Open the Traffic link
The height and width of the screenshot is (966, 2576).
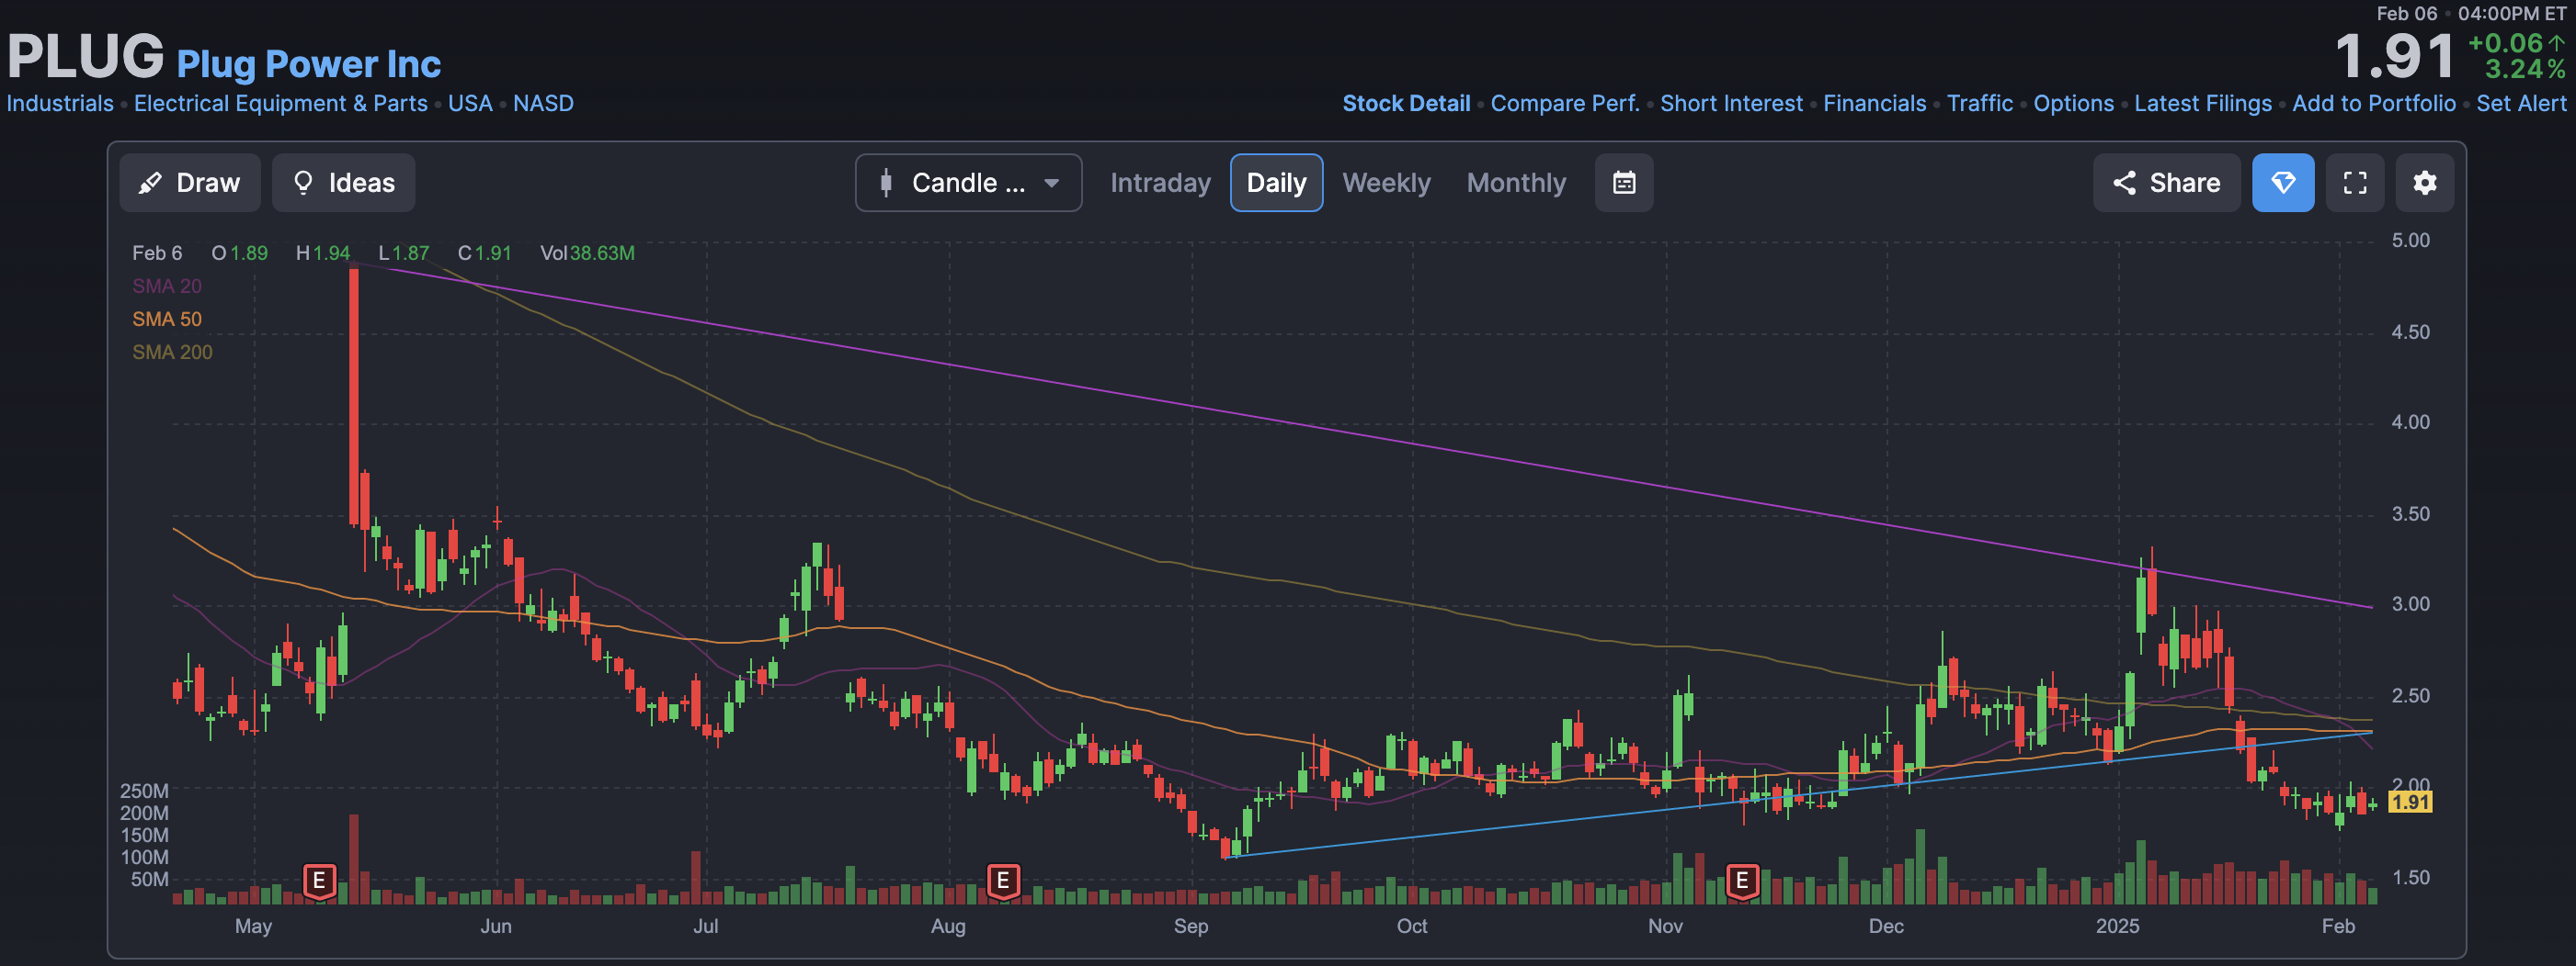click(1979, 104)
